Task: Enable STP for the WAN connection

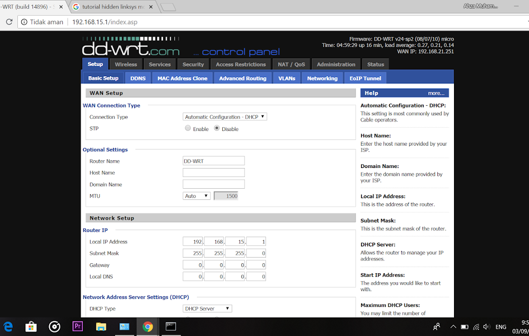Action: tap(188, 128)
